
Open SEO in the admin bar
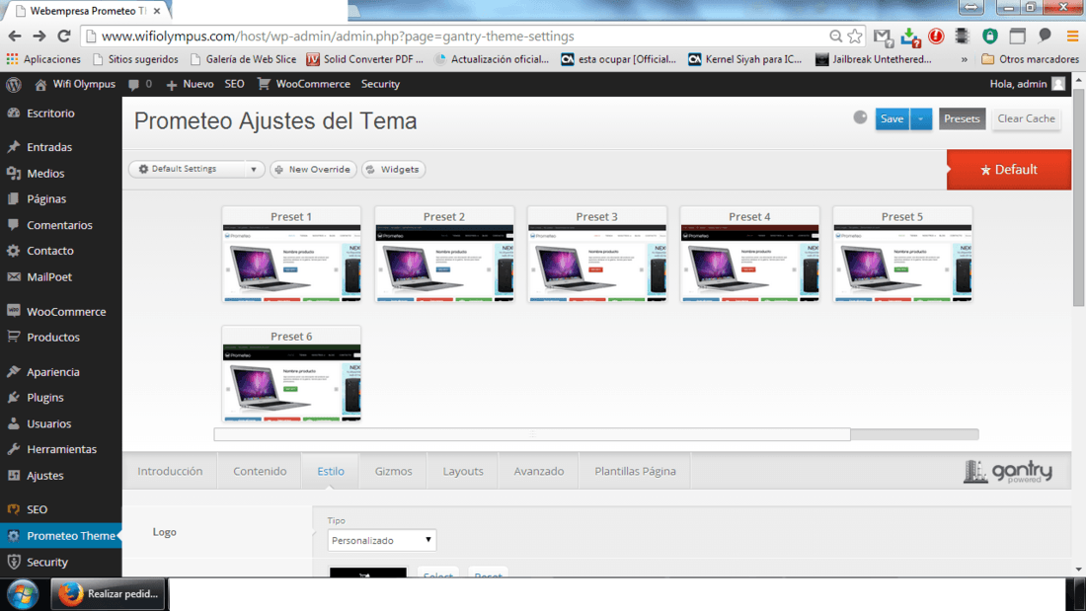click(x=234, y=84)
